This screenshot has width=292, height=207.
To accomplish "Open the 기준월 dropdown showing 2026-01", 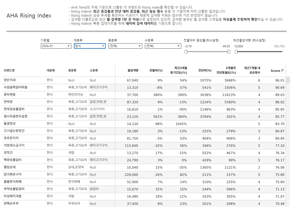I will click(x=56, y=46).
